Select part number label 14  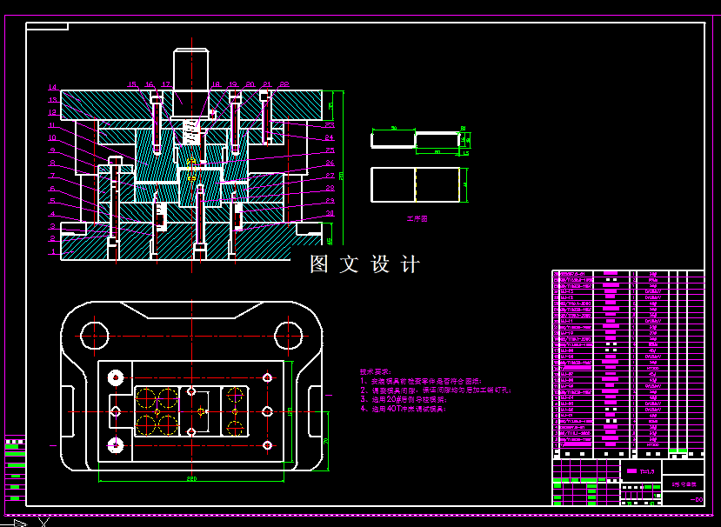pyautogui.click(x=52, y=87)
